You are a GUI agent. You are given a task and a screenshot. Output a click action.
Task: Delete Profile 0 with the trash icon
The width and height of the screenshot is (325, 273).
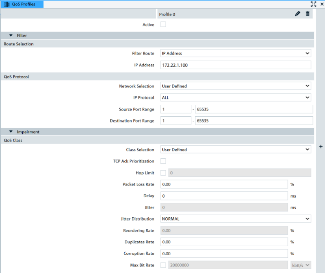[x=308, y=14]
